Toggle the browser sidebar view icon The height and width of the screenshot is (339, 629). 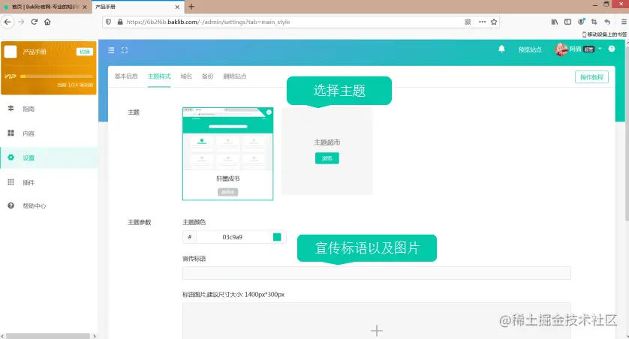[567, 22]
